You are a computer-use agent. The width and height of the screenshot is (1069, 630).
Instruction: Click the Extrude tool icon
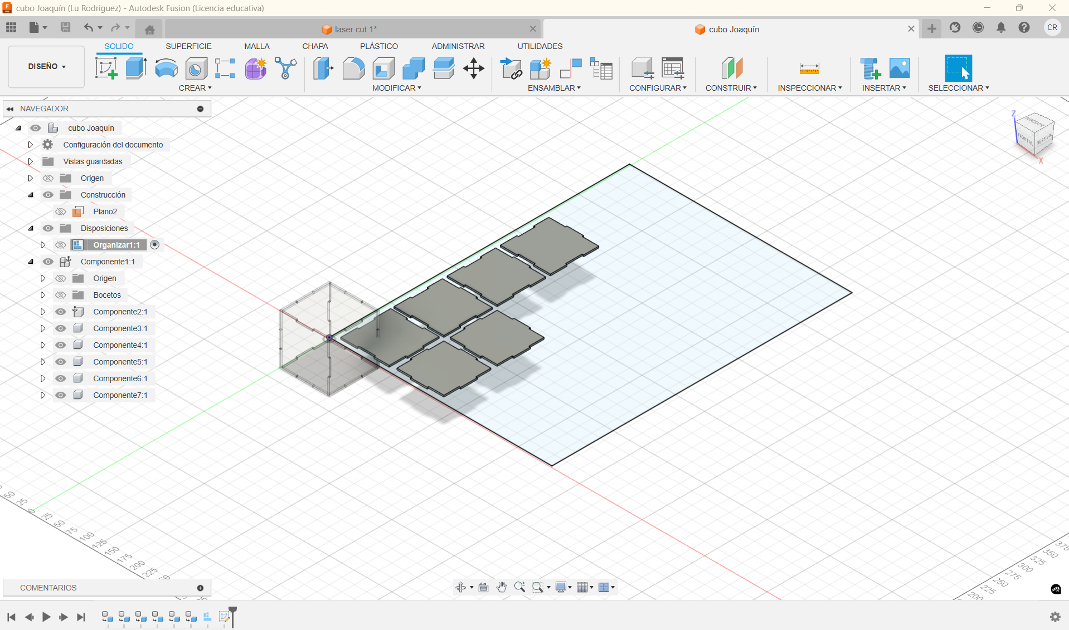[x=136, y=68]
